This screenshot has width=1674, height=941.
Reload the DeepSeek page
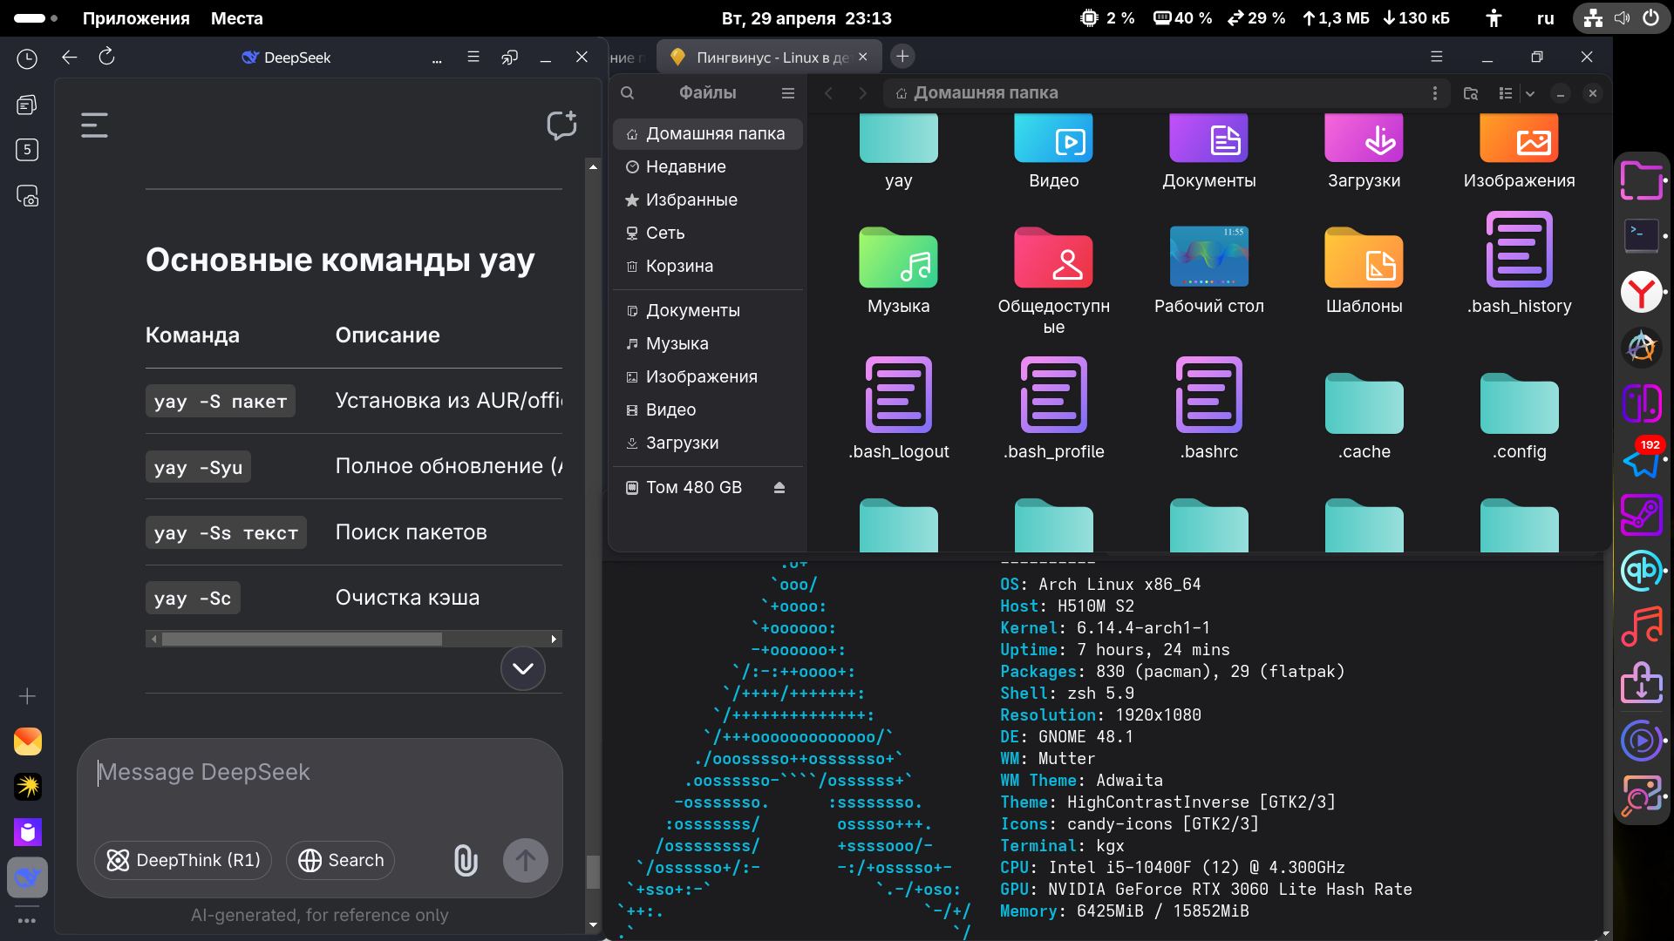[x=106, y=57]
